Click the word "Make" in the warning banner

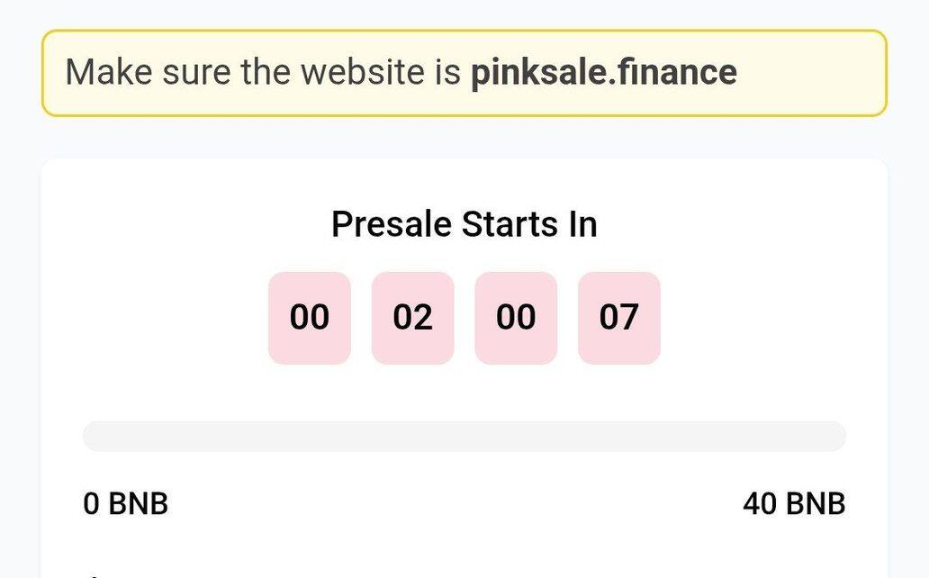tap(108, 72)
